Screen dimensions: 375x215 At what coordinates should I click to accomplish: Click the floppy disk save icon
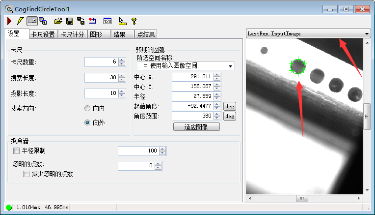point(70,21)
